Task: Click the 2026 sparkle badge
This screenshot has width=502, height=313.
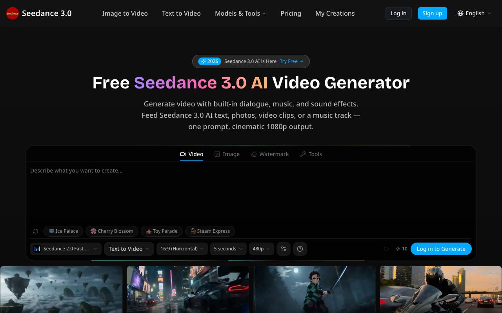Action: 209,61
